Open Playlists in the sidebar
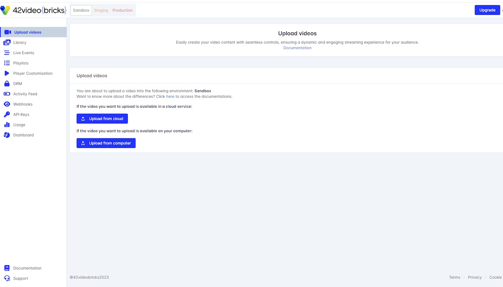Screen dimensions: 503x287 33,63
